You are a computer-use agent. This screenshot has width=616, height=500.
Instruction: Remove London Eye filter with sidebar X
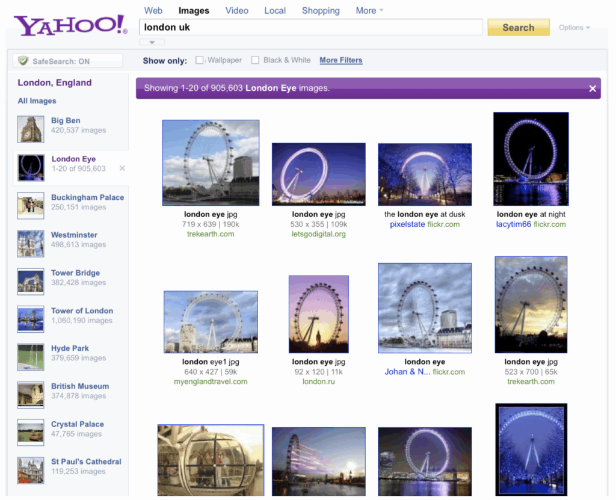point(122,168)
